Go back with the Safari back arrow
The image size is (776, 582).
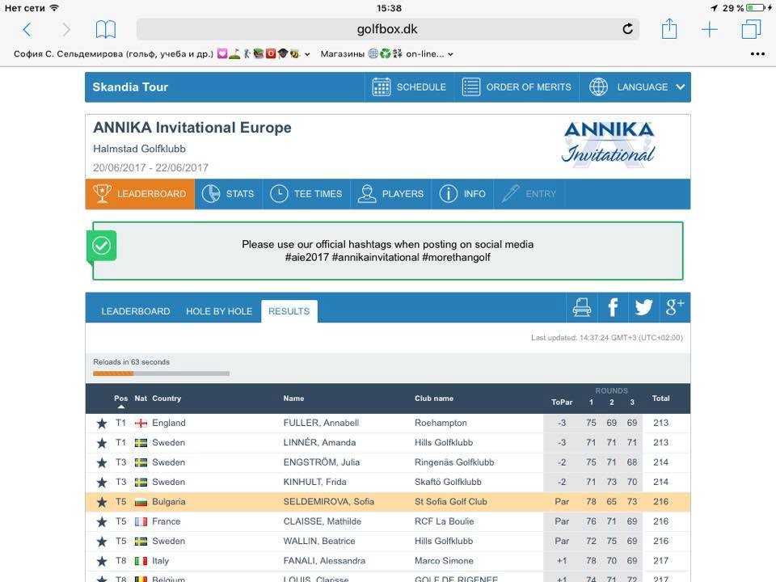pyautogui.click(x=27, y=30)
